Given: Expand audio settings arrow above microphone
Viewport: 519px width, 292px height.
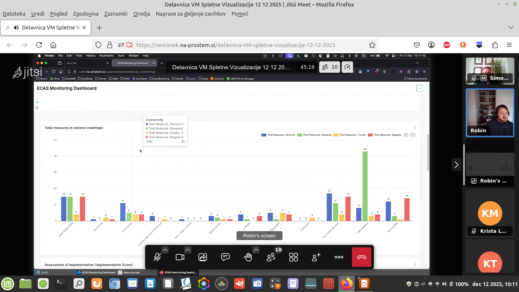Looking at the screenshot, I should (x=165, y=250).
